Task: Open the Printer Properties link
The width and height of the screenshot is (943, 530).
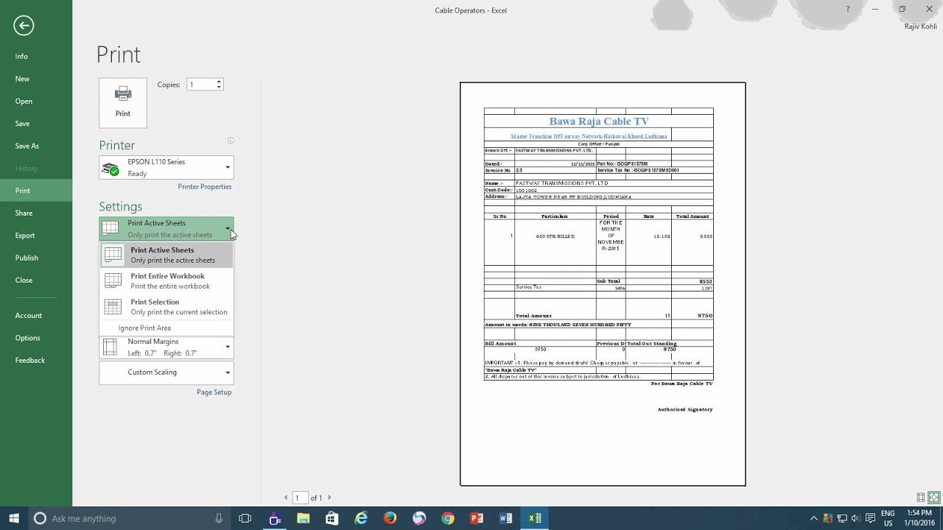Action: pos(205,187)
